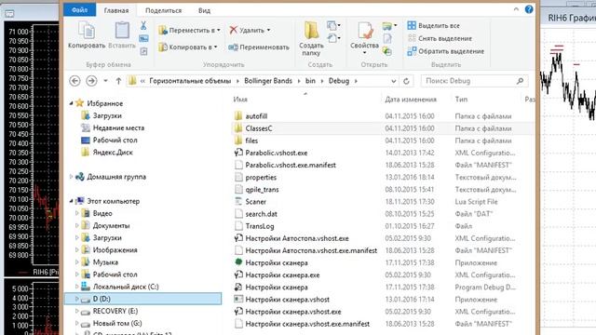Select Parabolic.vshost.exe.manifest file
The width and height of the screenshot is (596, 335).
point(291,165)
